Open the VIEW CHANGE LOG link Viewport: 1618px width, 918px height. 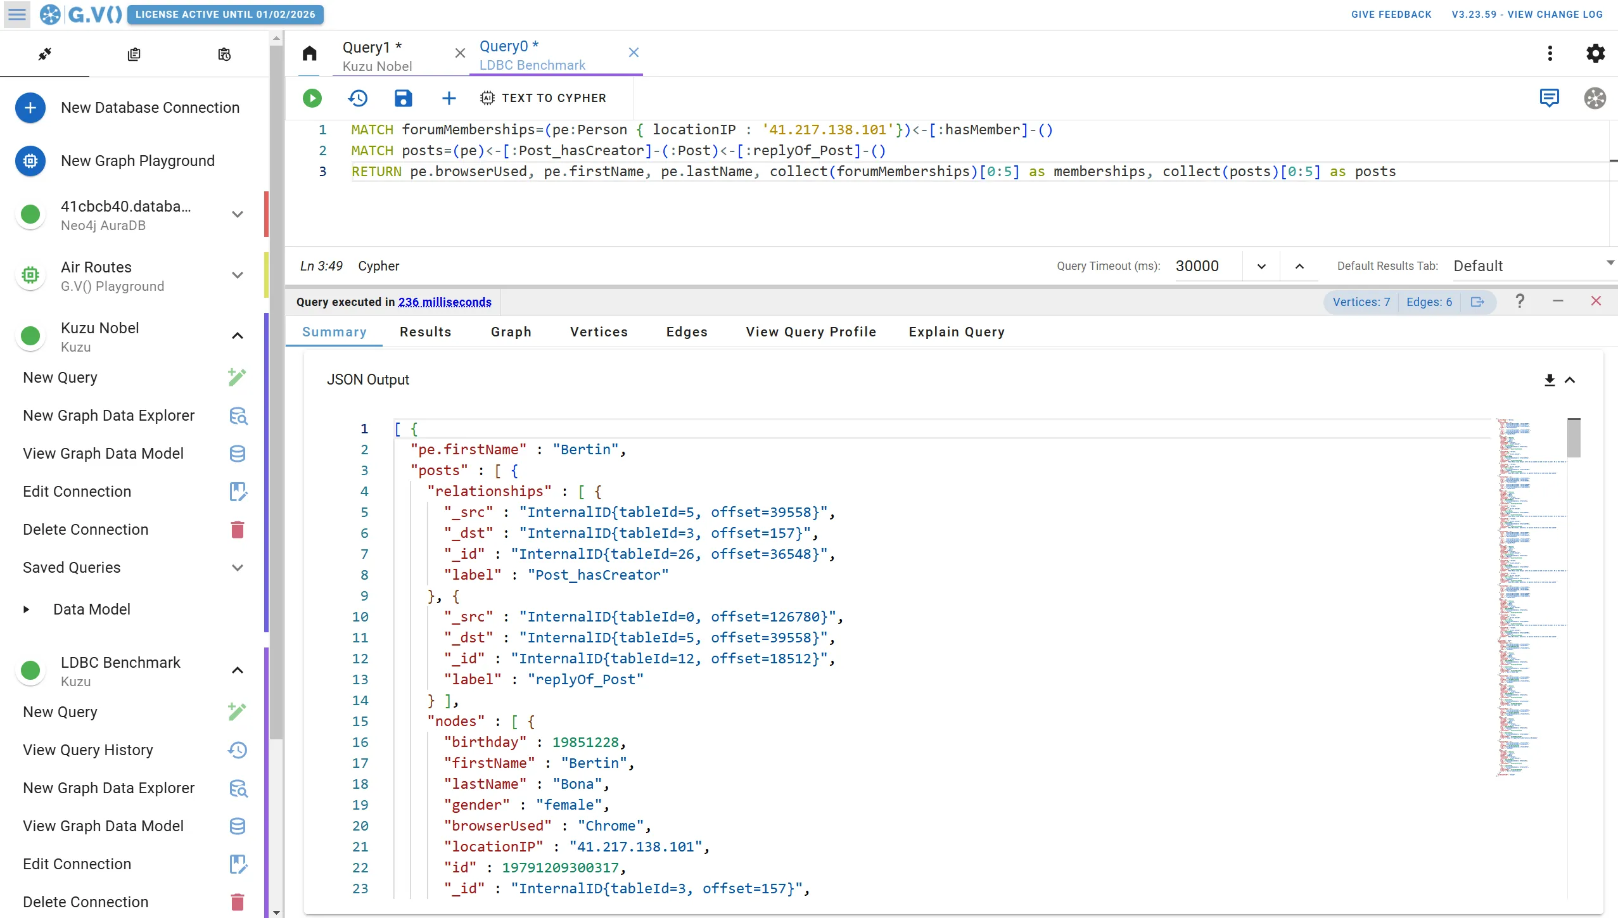click(1527, 15)
